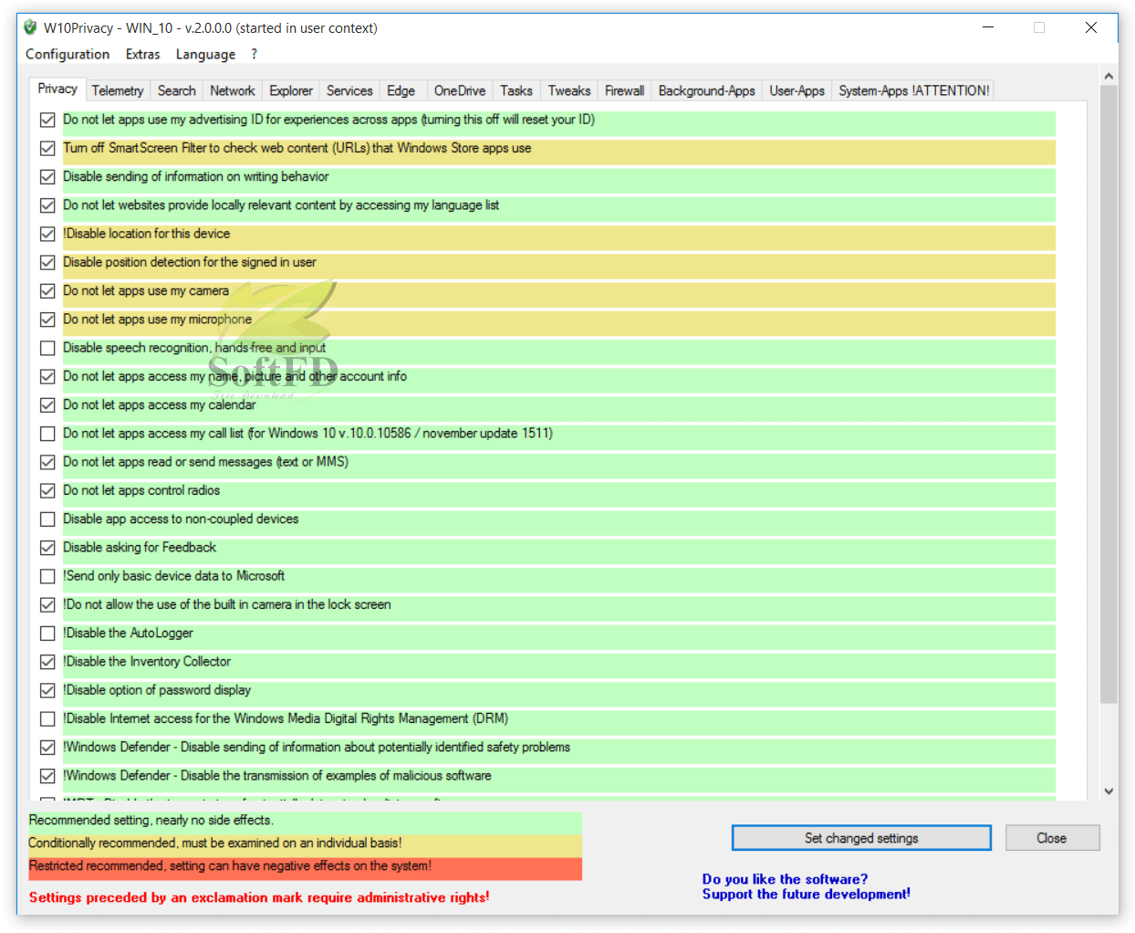Switch to the Edge tab
1135x933 pixels.
401,90
